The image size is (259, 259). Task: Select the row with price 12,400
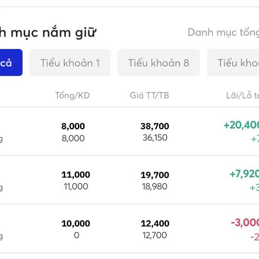point(129,229)
